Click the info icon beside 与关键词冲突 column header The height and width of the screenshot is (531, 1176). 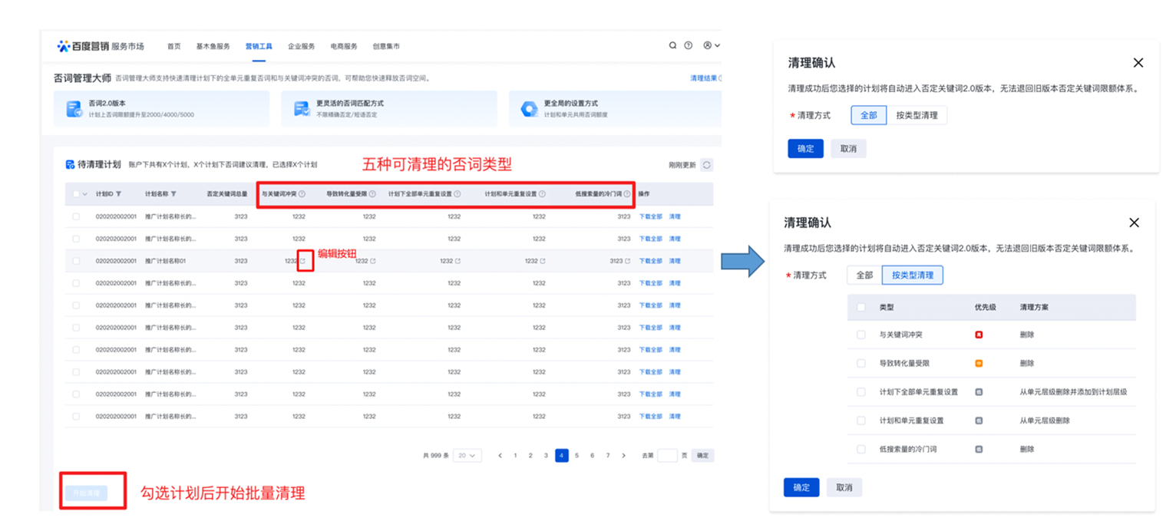tap(302, 194)
